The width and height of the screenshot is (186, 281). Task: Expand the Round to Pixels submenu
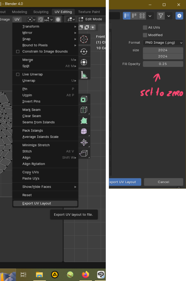point(45,45)
